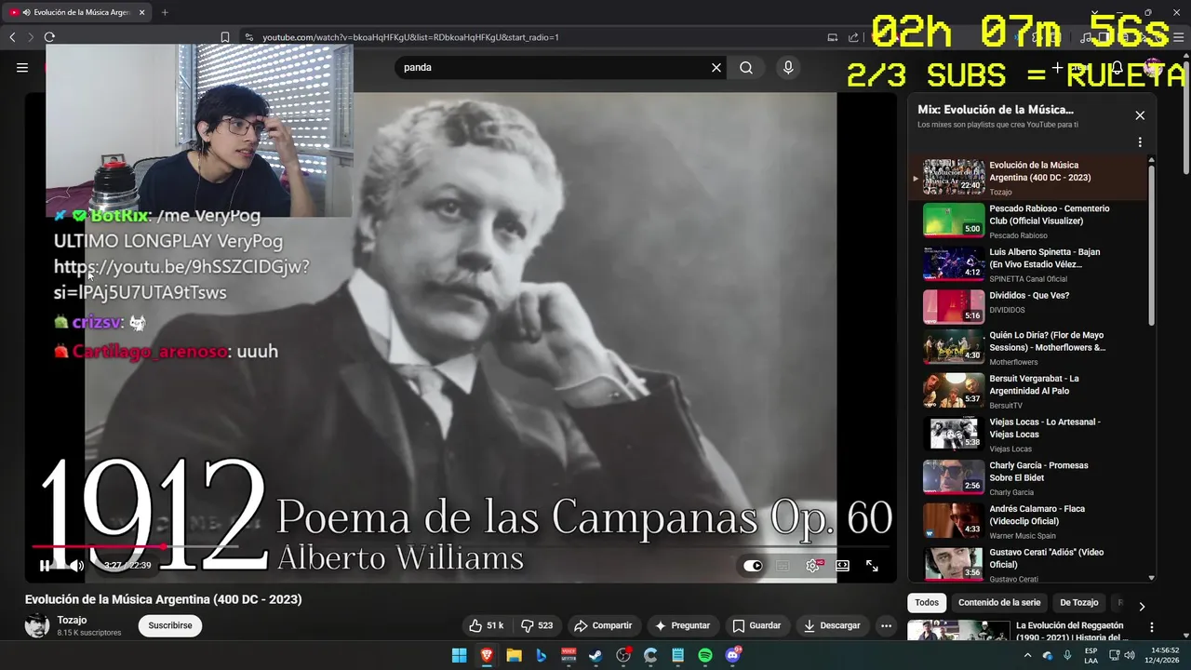Open the Windows Start menu

click(459, 655)
